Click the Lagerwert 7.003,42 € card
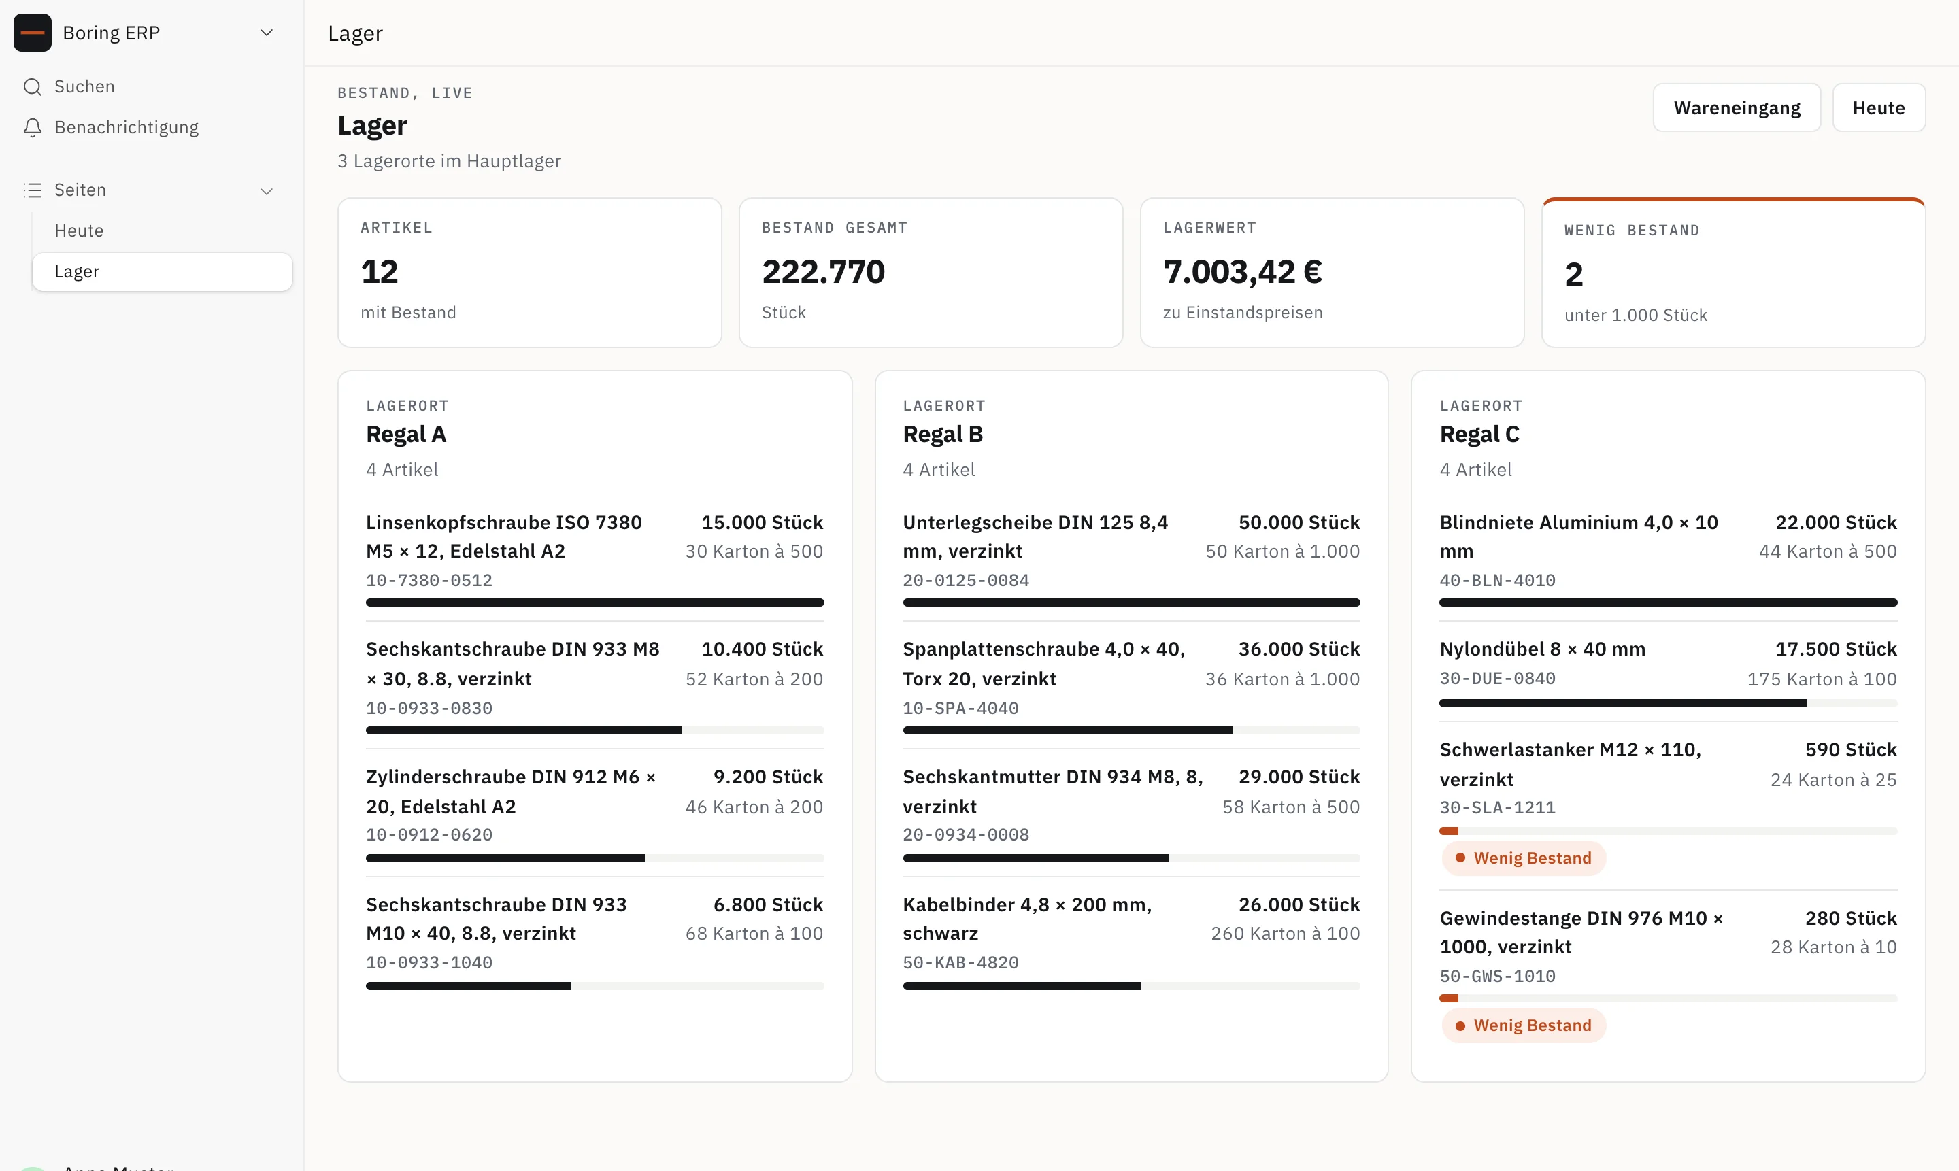1959x1171 pixels. [x=1332, y=272]
